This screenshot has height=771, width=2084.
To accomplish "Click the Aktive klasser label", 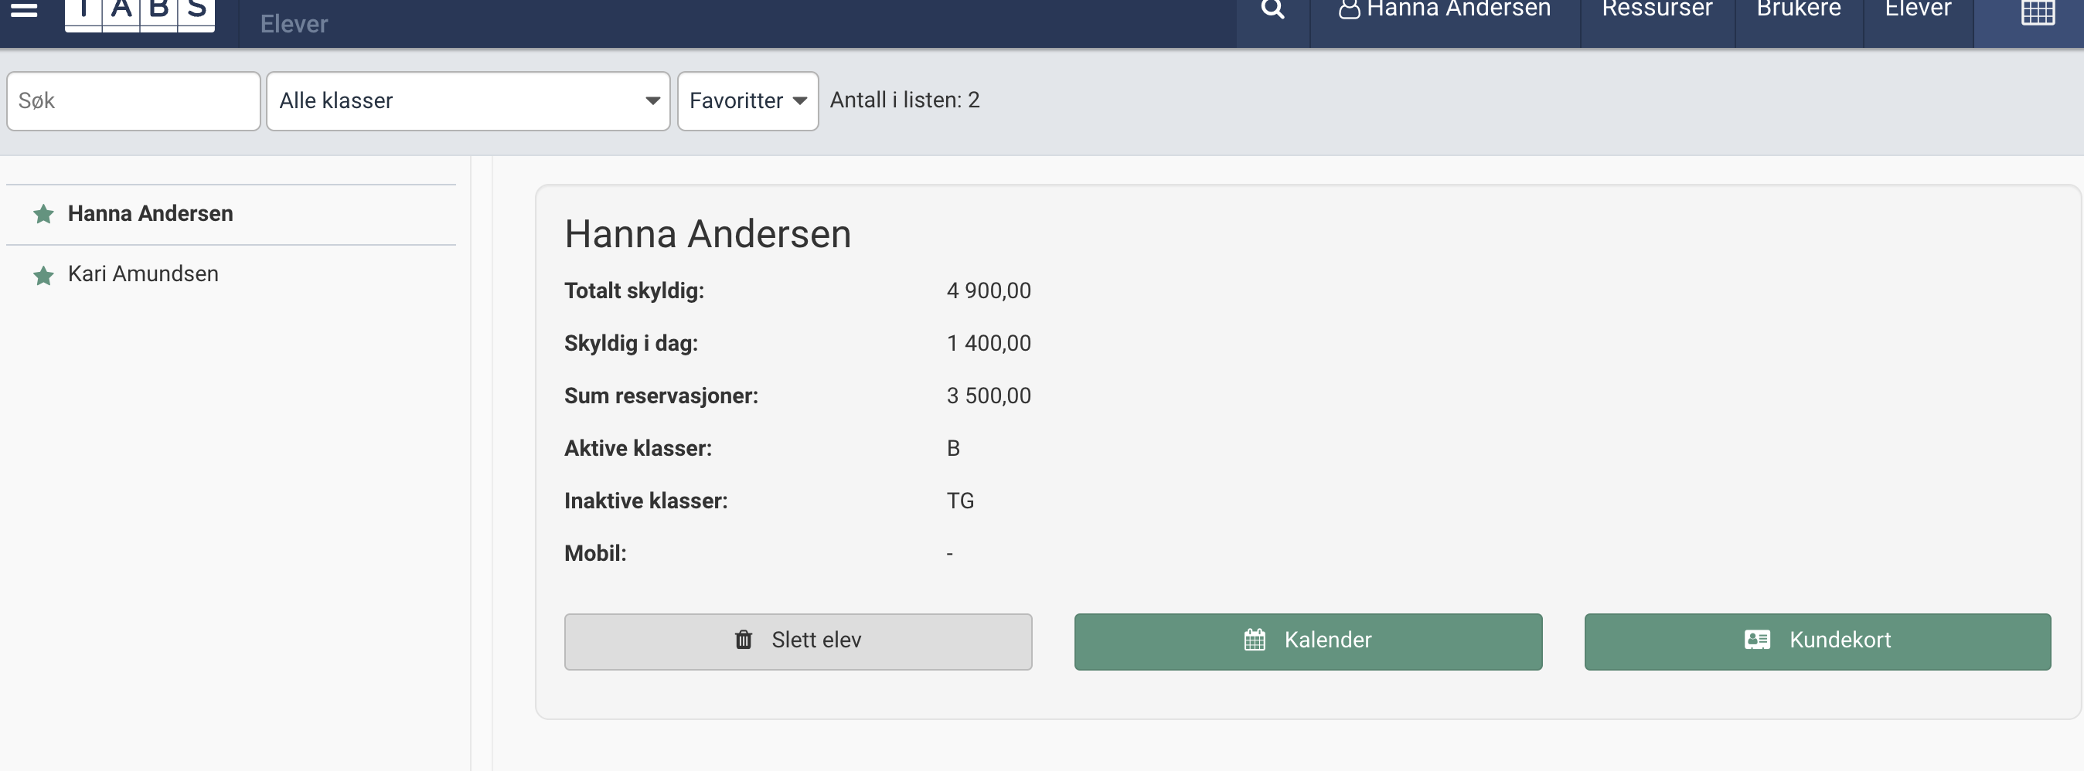I will coord(638,449).
